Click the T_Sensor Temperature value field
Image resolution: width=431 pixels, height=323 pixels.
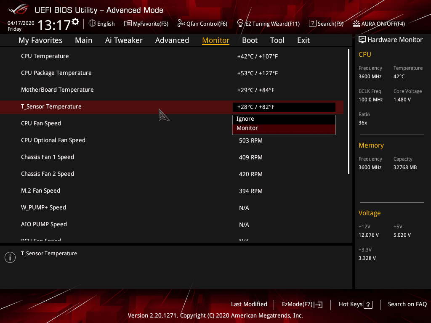284,107
